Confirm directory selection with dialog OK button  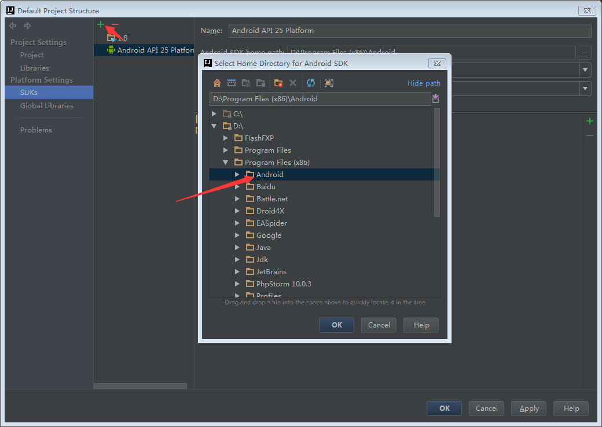click(x=337, y=325)
